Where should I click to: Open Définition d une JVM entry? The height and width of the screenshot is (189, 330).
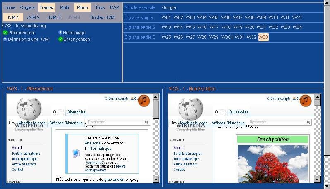pyautogui.click(x=28, y=39)
